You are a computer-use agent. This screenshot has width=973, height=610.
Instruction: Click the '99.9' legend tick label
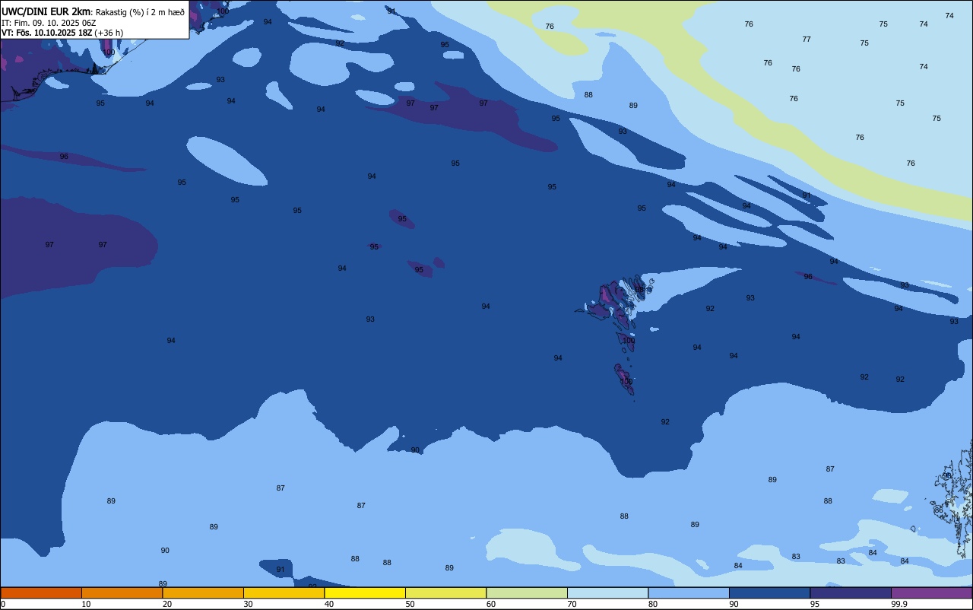click(x=899, y=604)
